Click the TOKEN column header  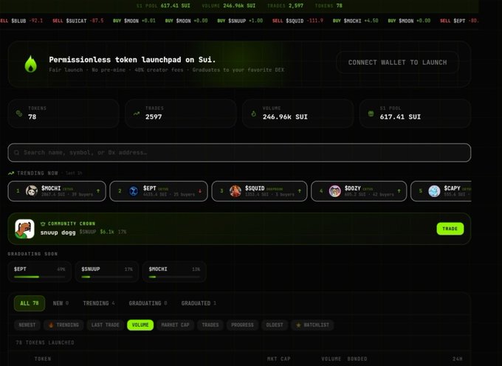click(43, 359)
